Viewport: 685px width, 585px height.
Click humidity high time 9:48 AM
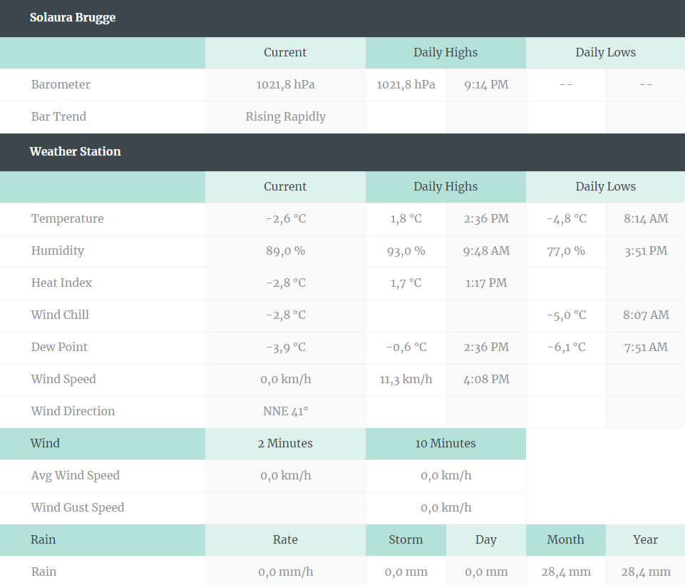tap(486, 250)
